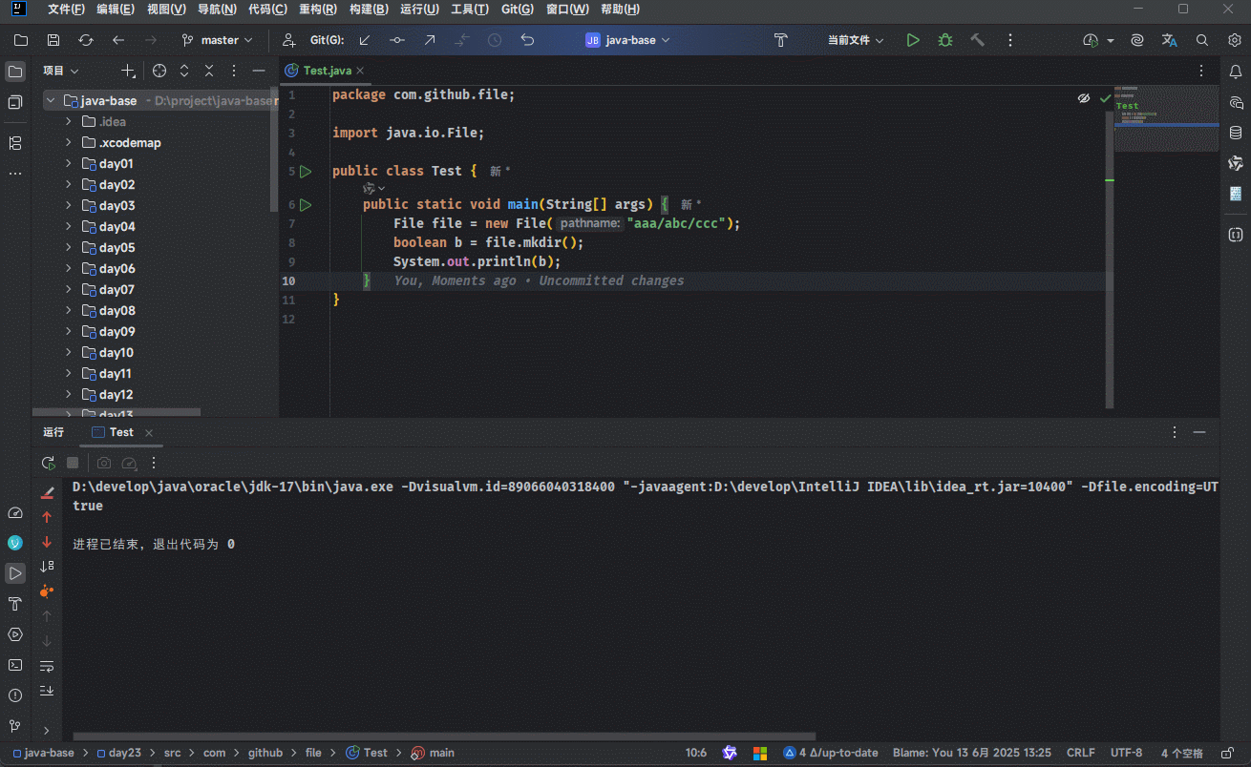Navigate back with the left arrow icon
Viewport: 1251px width, 767px height.
[118, 40]
